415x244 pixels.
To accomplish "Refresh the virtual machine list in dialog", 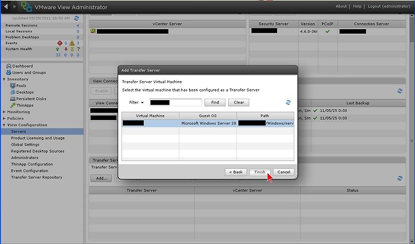I will coord(288,102).
